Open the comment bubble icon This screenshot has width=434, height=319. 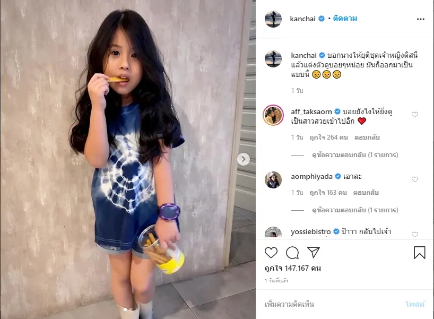pos(292,253)
